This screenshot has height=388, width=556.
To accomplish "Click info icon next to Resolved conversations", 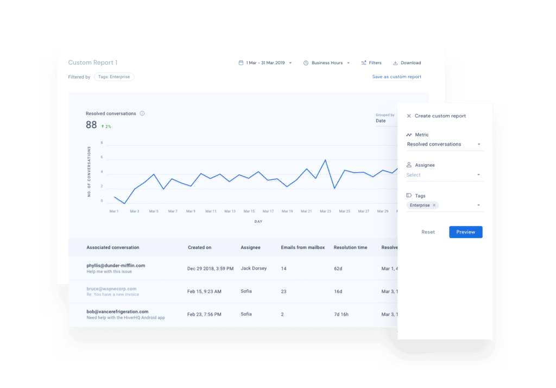I will pyautogui.click(x=142, y=113).
